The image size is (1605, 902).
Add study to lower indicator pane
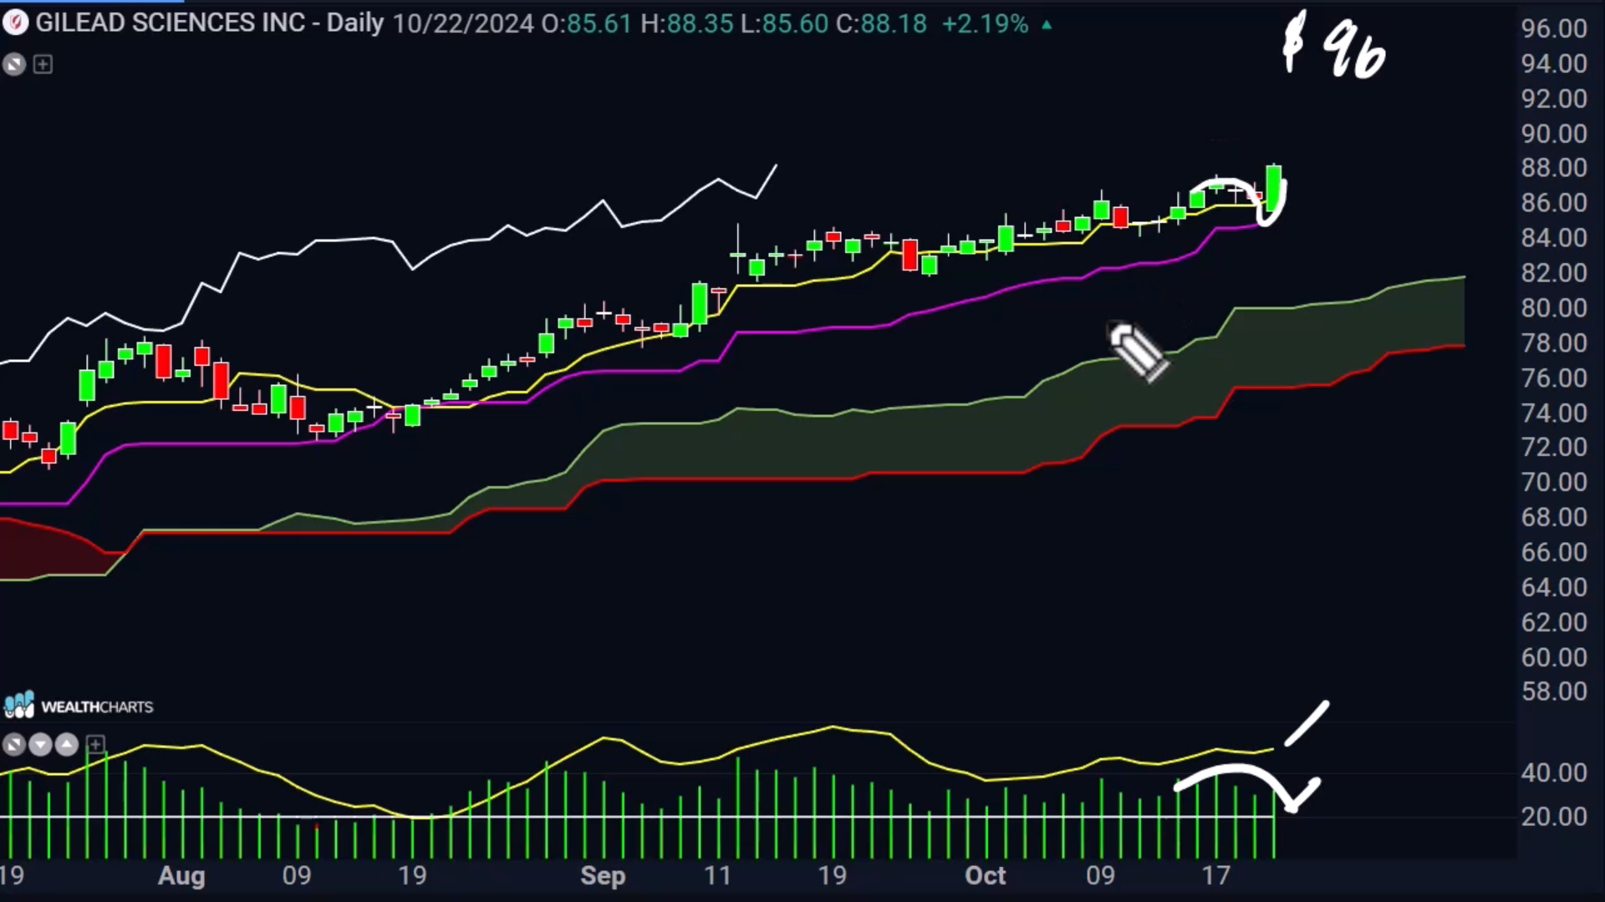(95, 744)
